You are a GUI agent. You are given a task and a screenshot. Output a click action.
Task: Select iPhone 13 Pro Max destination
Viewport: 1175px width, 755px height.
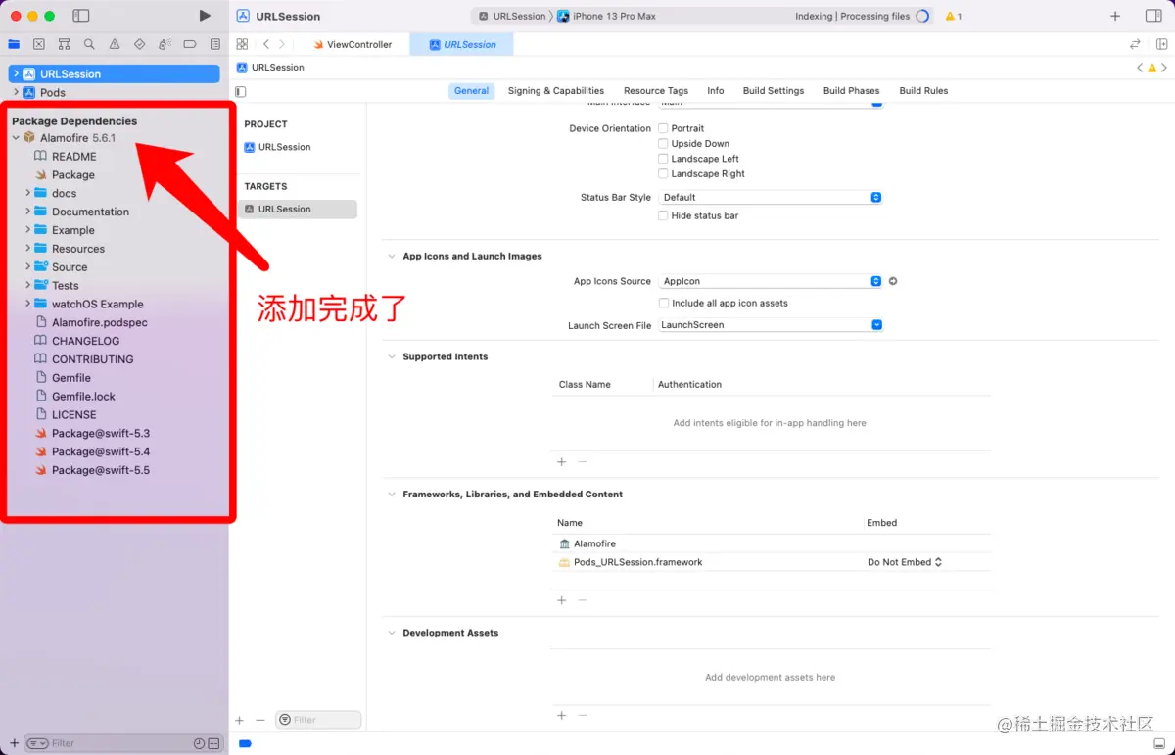click(x=607, y=16)
